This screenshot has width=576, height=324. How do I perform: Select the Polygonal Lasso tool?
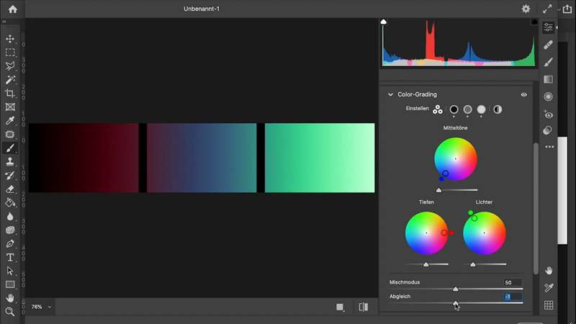click(10, 66)
